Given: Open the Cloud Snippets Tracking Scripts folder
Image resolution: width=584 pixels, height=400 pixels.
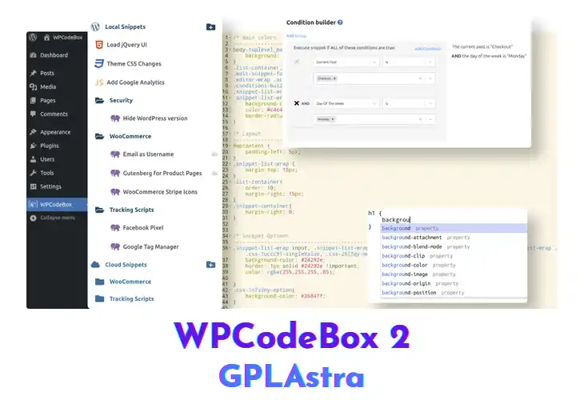Looking at the screenshot, I should (131, 298).
